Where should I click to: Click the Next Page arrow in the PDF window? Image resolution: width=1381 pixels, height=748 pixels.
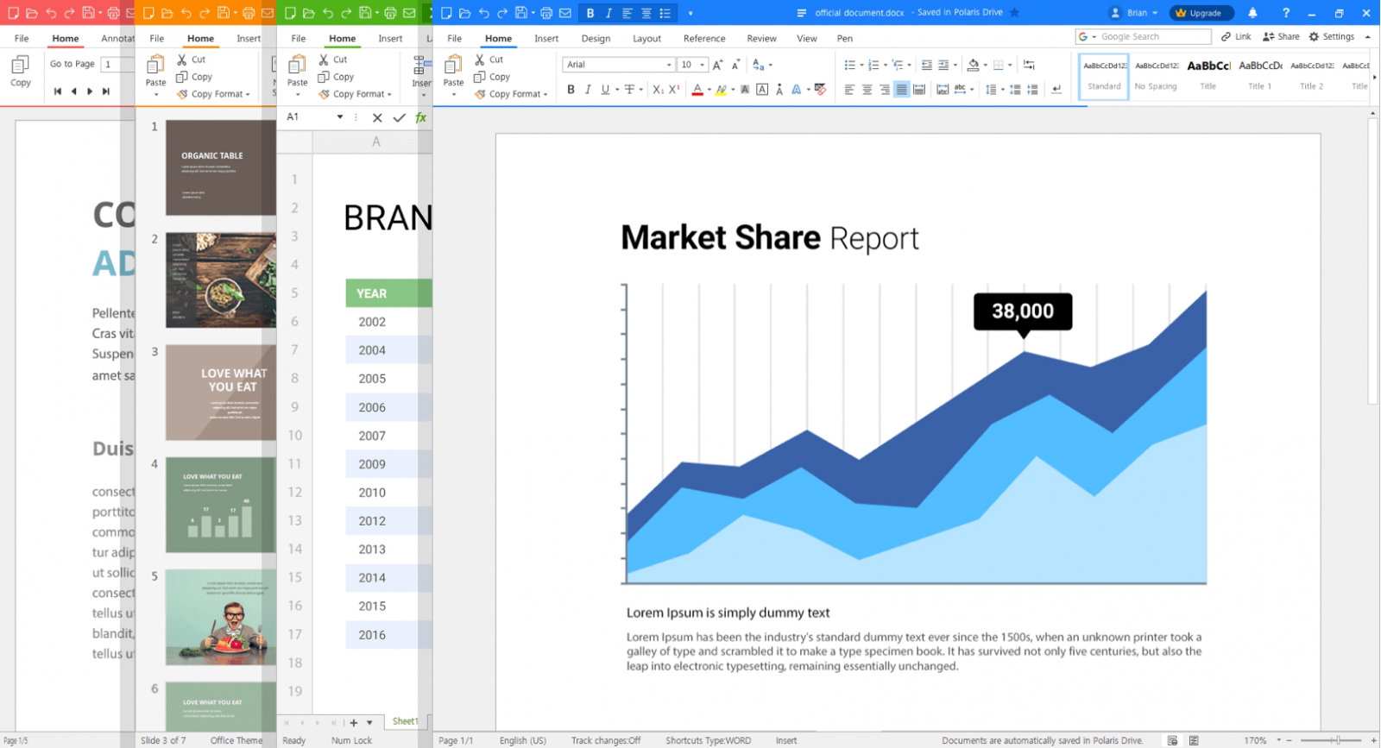(x=90, y=91)
